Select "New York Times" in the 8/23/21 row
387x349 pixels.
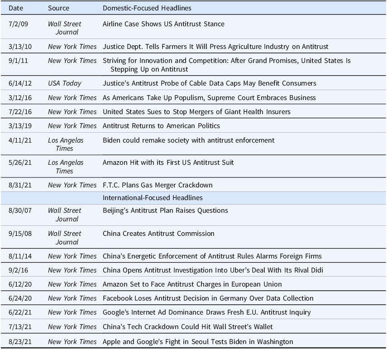point(72,342)
